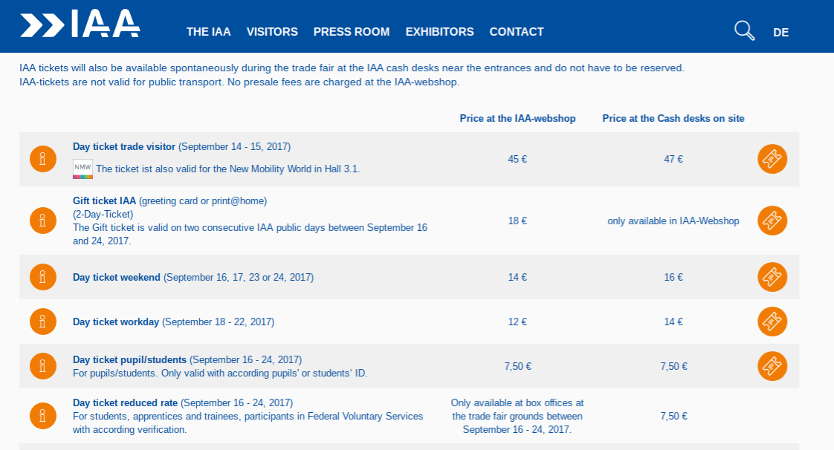Go to the VISITORS menu
This screenshot has height=450, width=834.
[x=272, y=32]
